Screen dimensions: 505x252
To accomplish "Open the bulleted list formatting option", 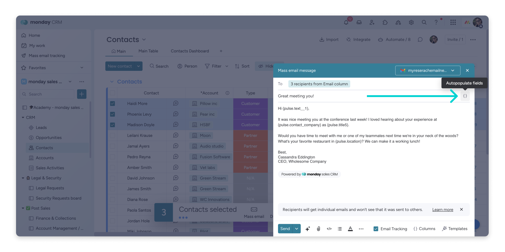I will tap(340, 229).
